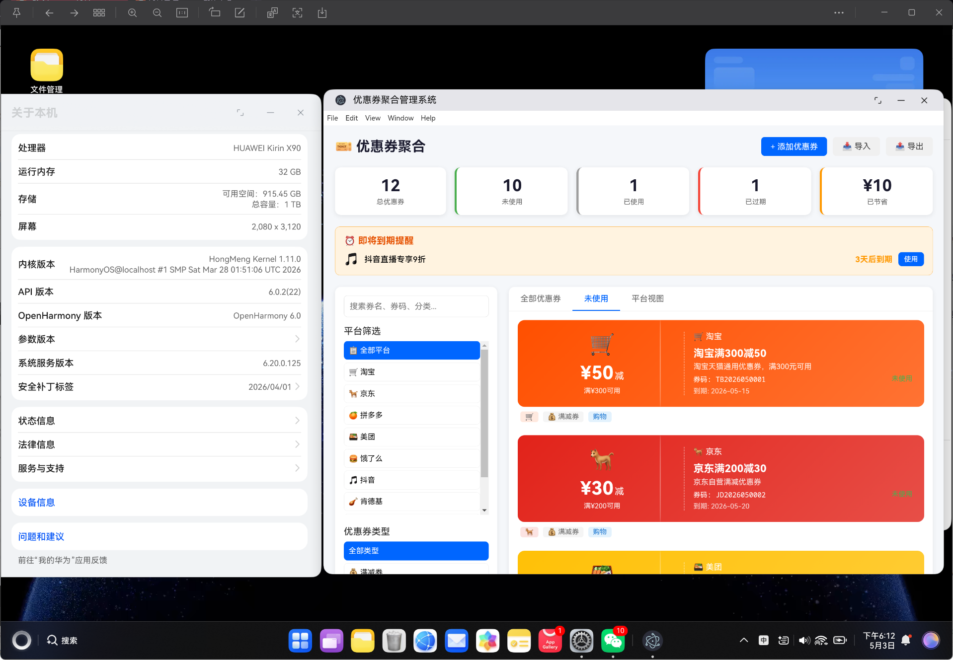Open the Window menu
The image size is (953, 660).
pyautogui.click(x=400, y=118)
